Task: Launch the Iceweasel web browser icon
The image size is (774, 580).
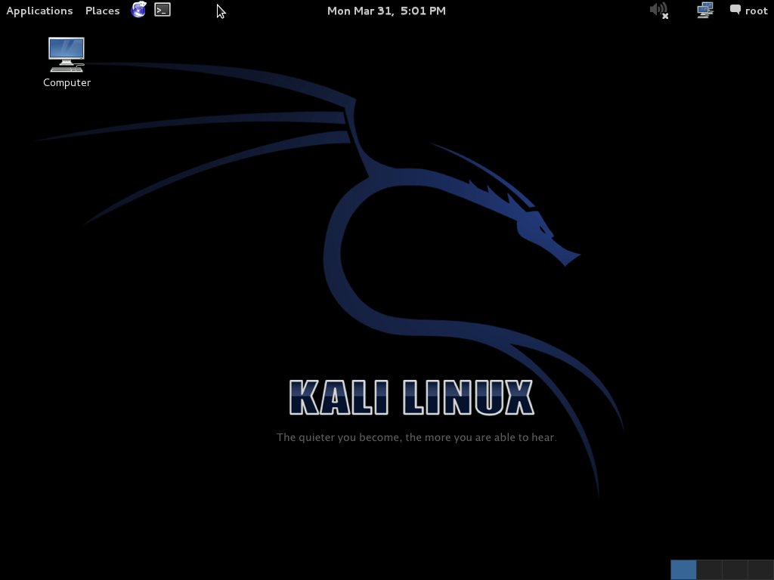Action: point(139,9)
